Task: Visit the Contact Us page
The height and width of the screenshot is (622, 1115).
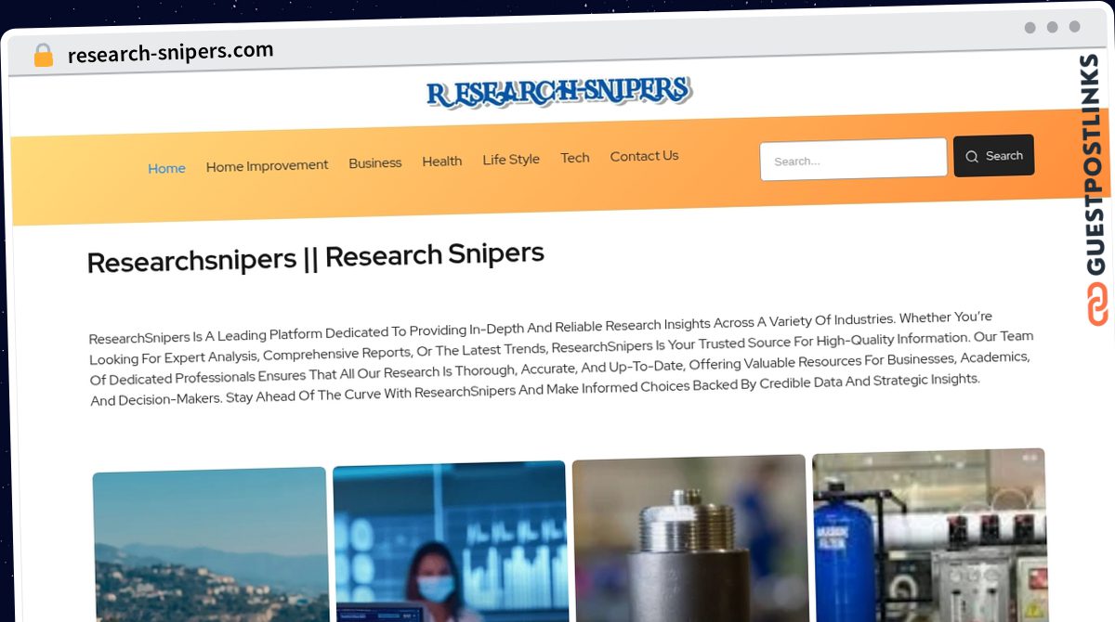Action: click(x=644, y=156)
